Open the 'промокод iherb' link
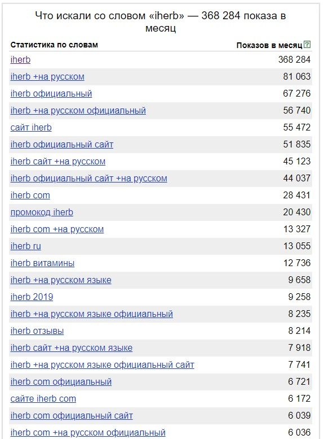324x439 pixels. (x=42, y=212)
